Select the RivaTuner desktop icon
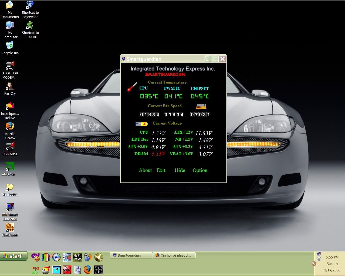 pyautogui.click(x=10, y=230)
